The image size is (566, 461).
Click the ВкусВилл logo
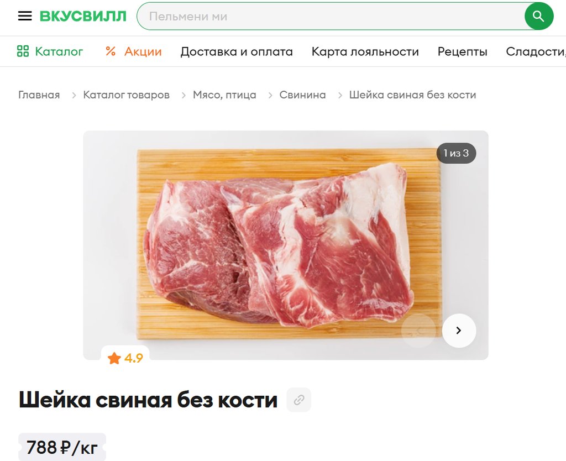[83, 16]
